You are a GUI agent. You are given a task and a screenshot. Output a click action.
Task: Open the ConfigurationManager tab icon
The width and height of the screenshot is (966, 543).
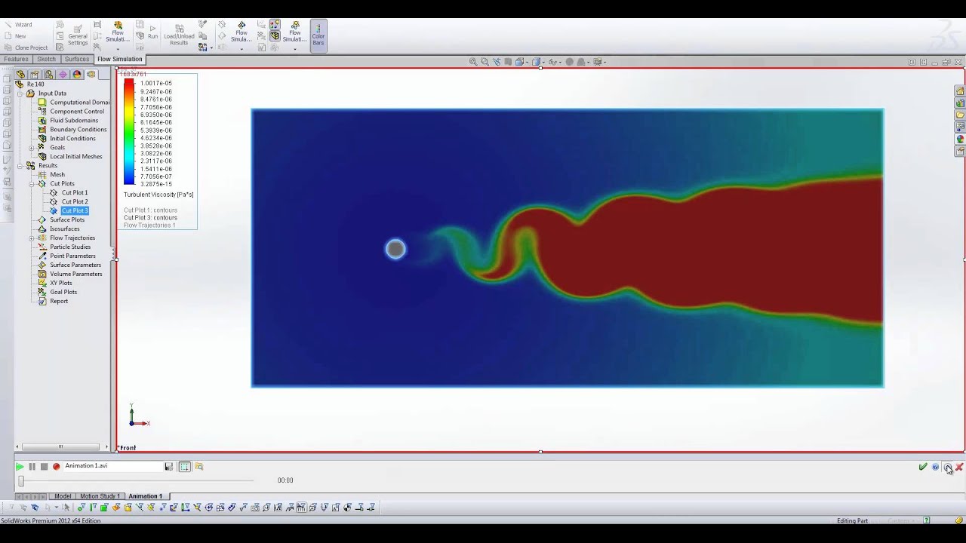point(49,75)
